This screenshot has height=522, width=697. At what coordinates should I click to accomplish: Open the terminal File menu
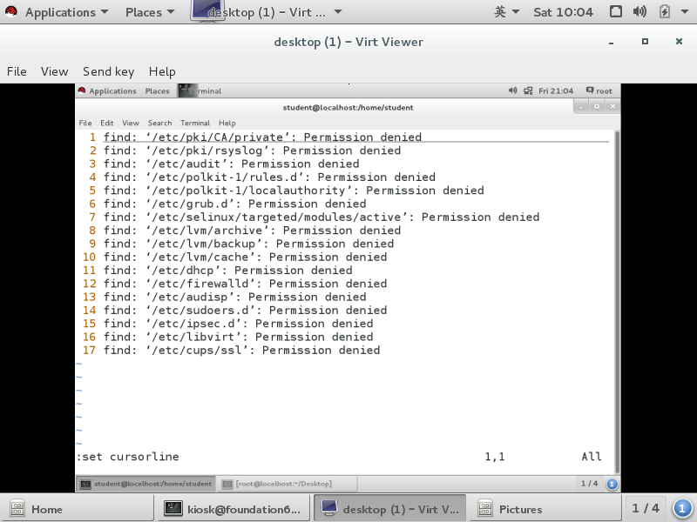pos(85,123)
